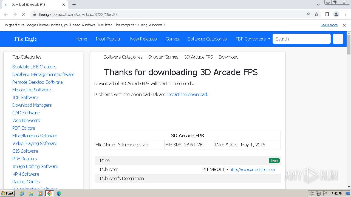
Task: Go back to previous page
Action: tap(6, 14)
